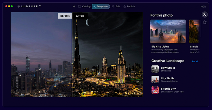Image resolution: width=212 pixels, height=110 pixels.
Task: Click the before/after divider line
Action: tap(72, 54)
